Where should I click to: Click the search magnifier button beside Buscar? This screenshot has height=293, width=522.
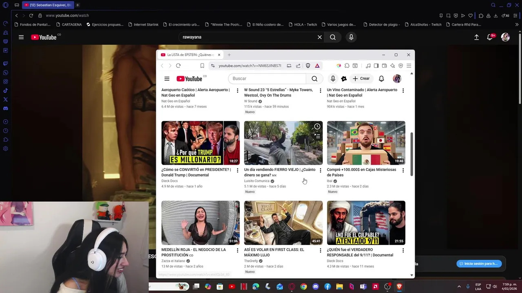coord(314,79)
